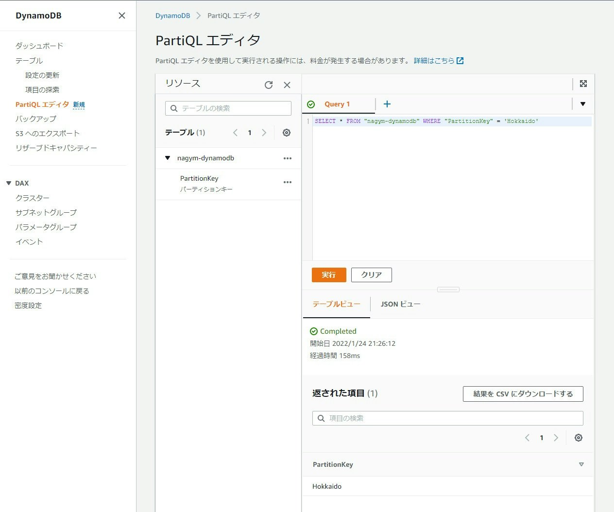
Task: Focus the テーブルの検索 search box
Action: pos(228,108)
